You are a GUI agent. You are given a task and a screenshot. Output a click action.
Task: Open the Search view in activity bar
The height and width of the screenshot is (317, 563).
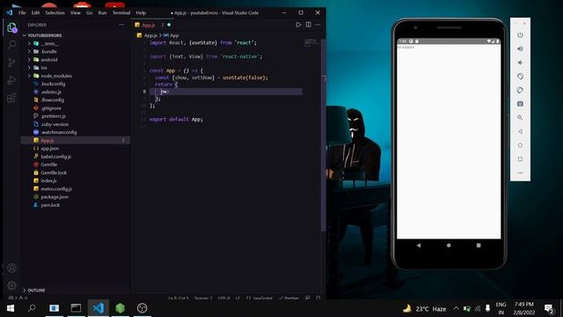click(x=11, y=45)
